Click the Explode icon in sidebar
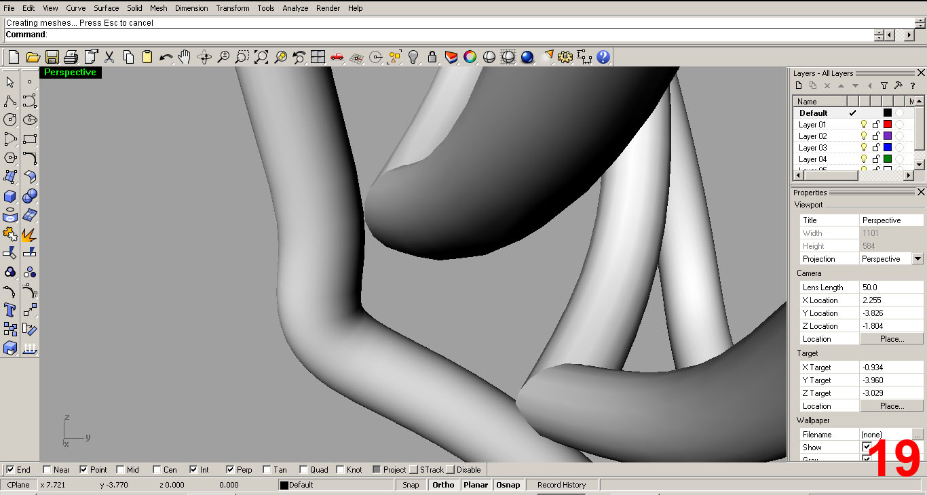This screenshot has height=495, width=927. [x=30, y=234]
